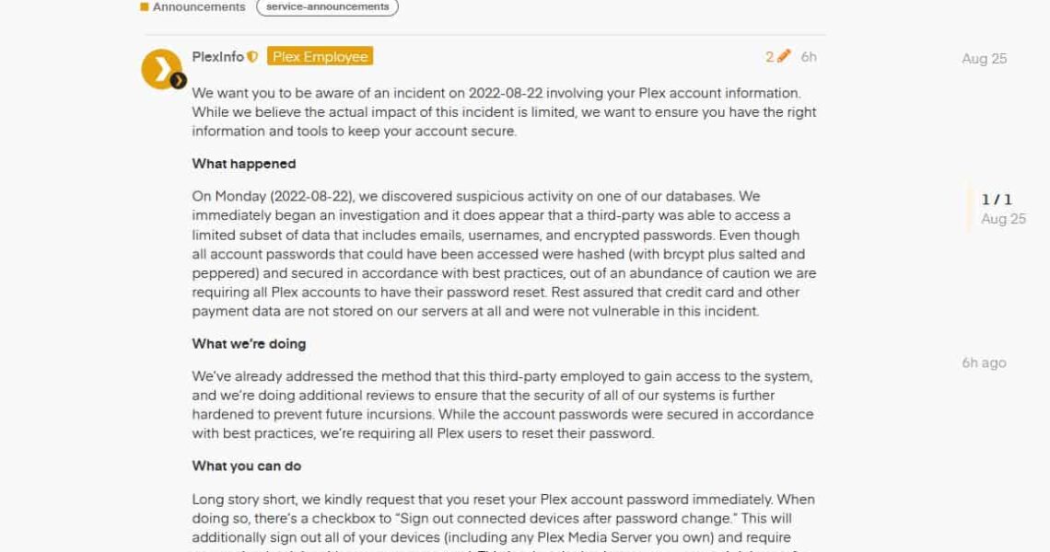Viewport: 1050px width, 552px height.
Task: Click the 6h ago timeline marker
Action: [x=984, y=362]
